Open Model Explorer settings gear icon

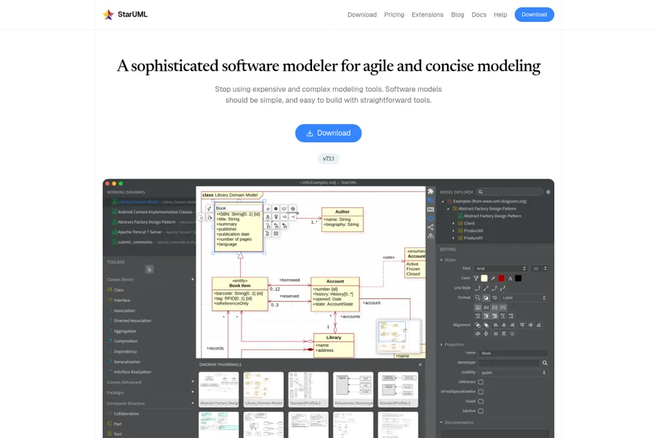547,192
